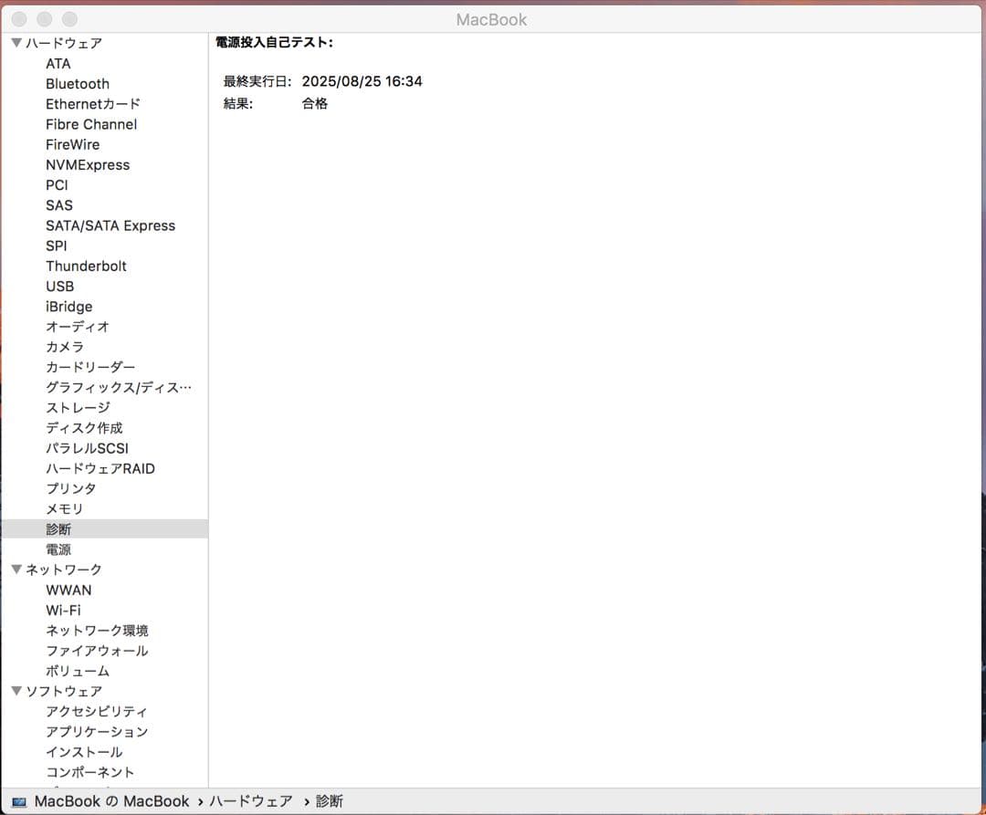Open the PCI hardware entry
This screenshot has width=986, height=815.
click(x=57, y=184)
